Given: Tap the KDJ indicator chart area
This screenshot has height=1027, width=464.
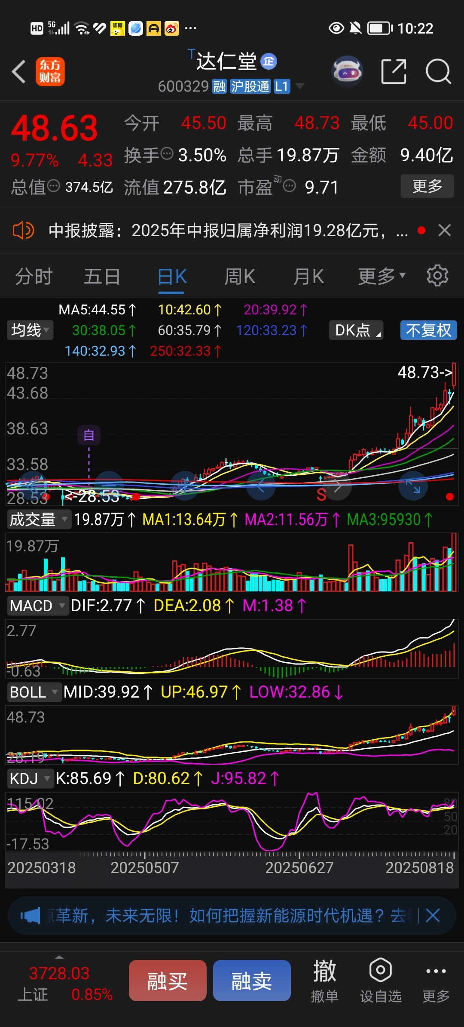Looking at the screenshot, I should point(232,821).
